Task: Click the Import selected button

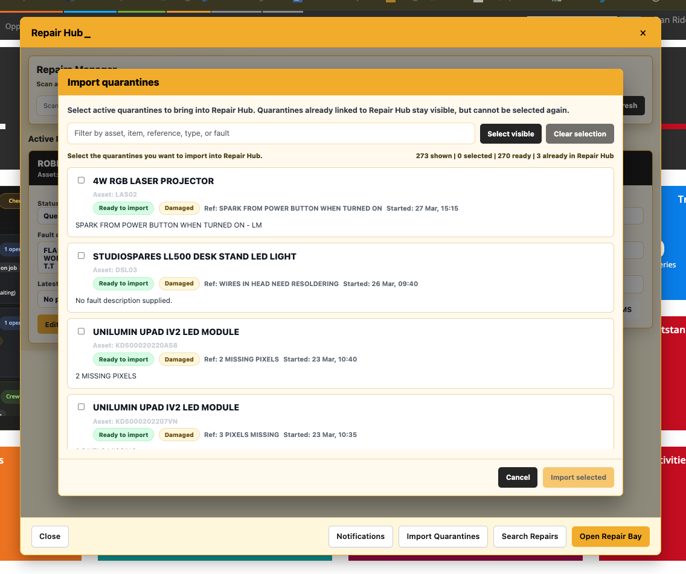Action: pos(578,477)
